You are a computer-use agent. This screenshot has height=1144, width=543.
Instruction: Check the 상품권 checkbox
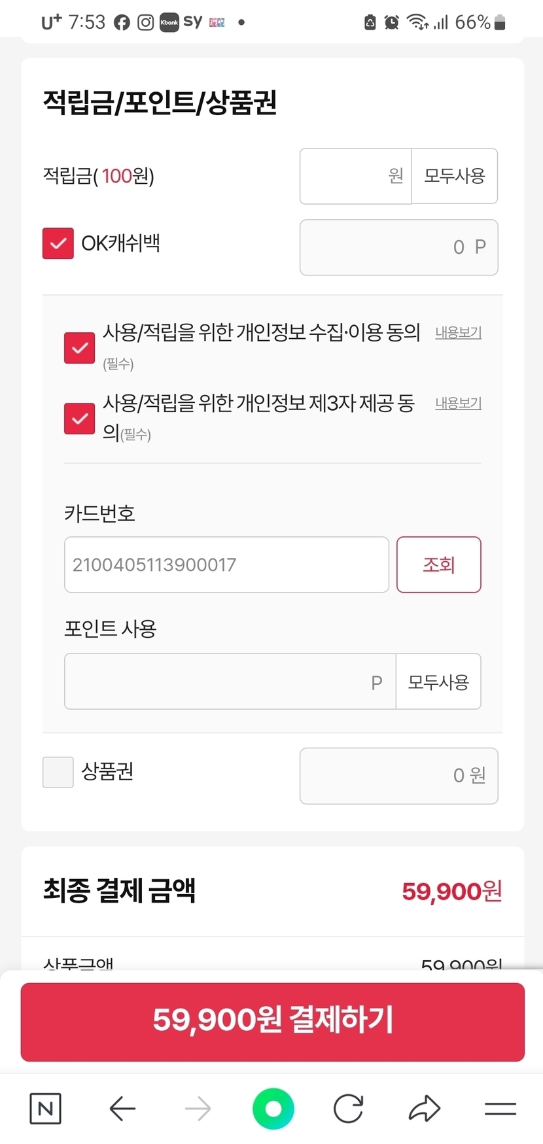click(58, 772)
